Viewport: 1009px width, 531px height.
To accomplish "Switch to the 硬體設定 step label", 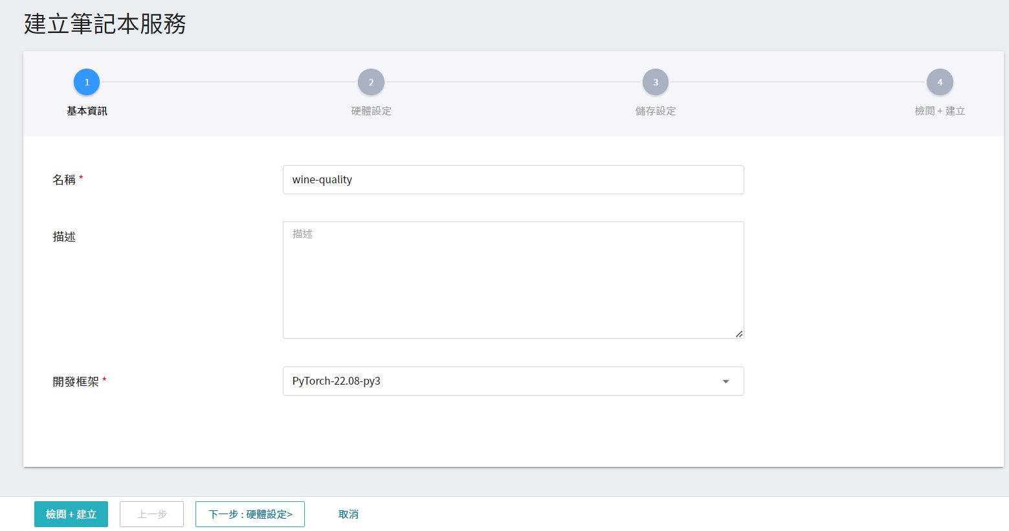I will coord(371,111).
